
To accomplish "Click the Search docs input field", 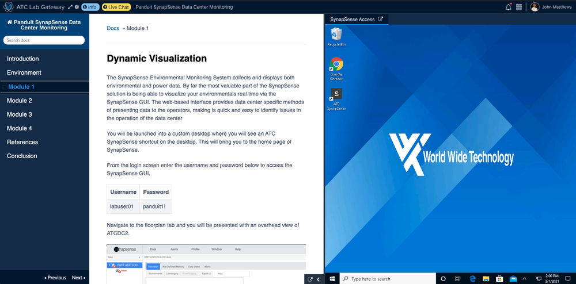I will [44, 40].
